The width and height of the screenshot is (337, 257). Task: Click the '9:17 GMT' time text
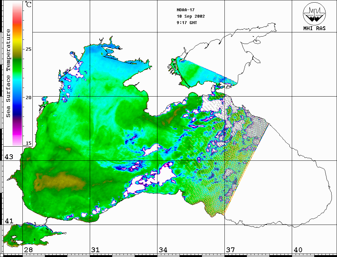click(187, 23)
